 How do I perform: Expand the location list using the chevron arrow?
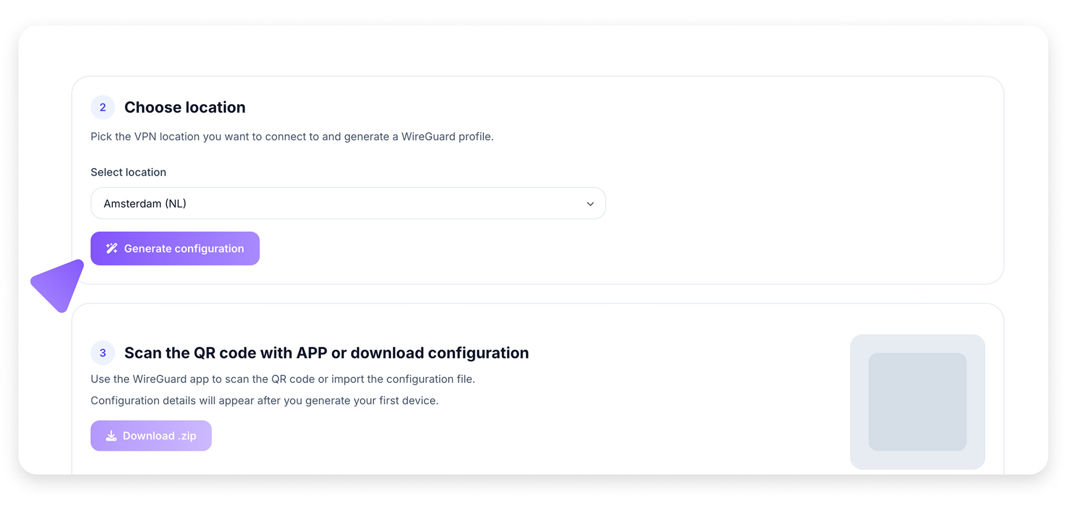click(x=590, y=204)
